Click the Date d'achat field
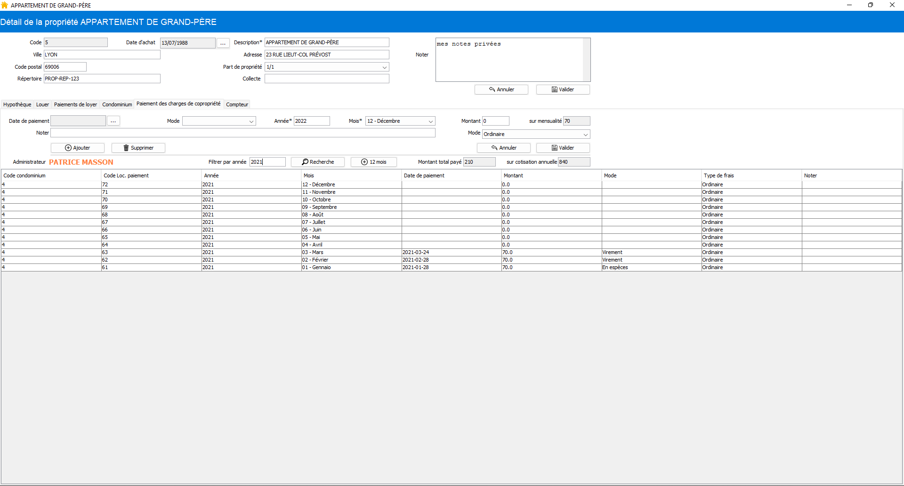904x486 pixels. click(x=188, y=43)
